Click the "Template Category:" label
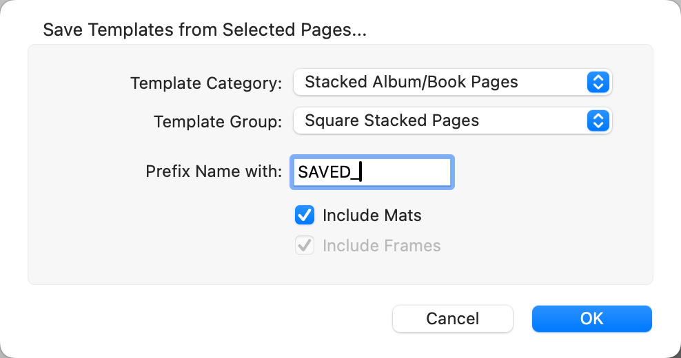Viewport: 681px width, 358px height. (x=206, y=83)
